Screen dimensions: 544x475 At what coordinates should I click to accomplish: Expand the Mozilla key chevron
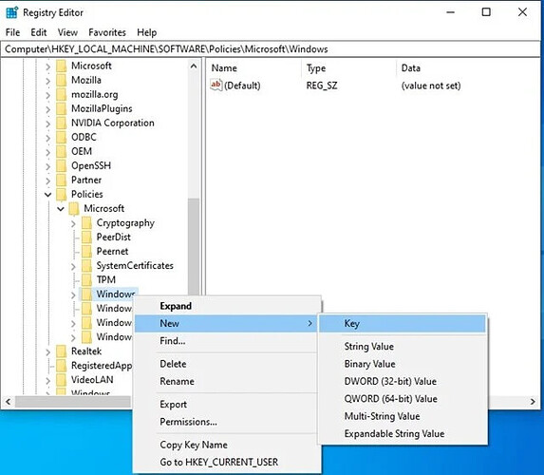47,81
